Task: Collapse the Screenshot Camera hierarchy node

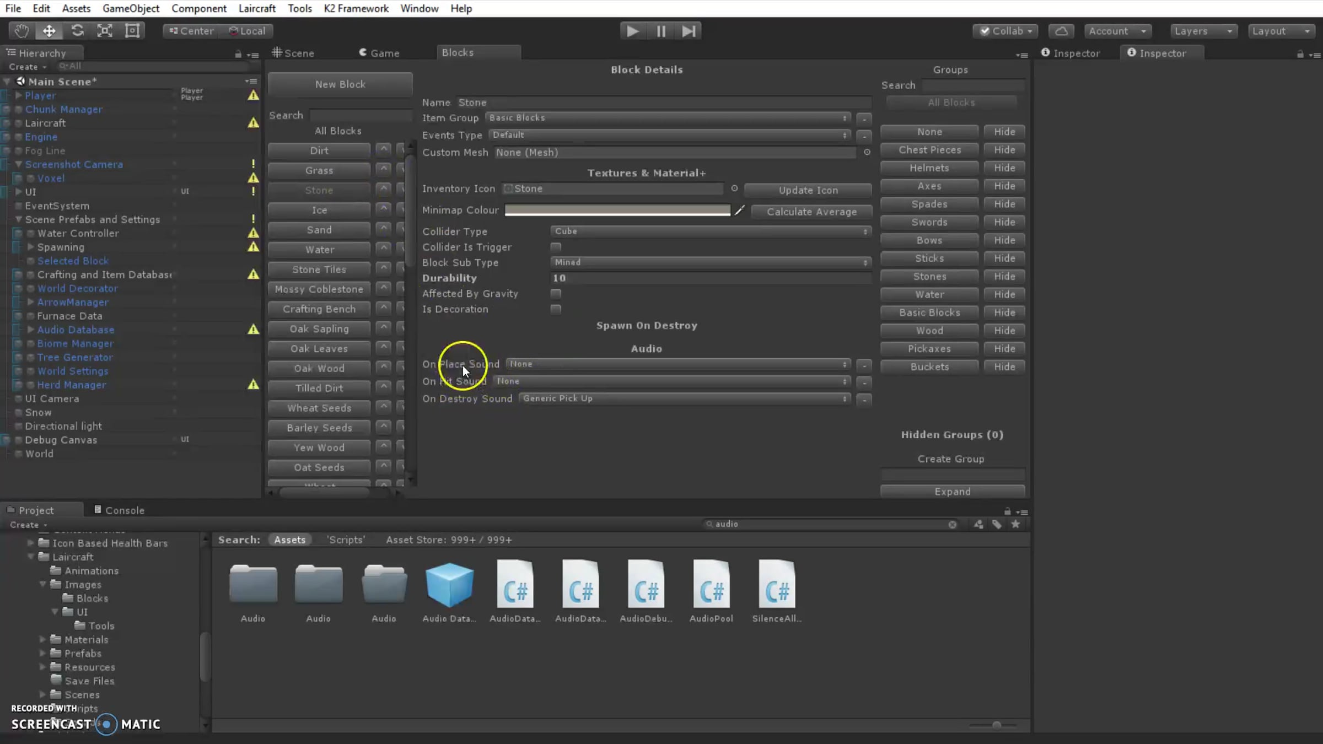Action: (x=18, y=164)
